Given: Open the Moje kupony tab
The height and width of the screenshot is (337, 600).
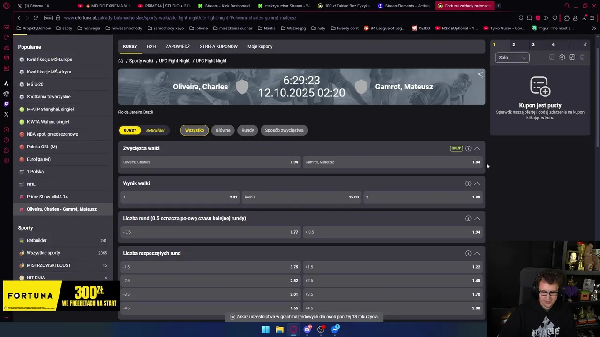Looking at the screenshot, I should pos(260,47).
